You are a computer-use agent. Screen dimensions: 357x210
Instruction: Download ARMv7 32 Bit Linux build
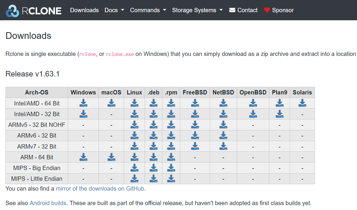(134, 146)
